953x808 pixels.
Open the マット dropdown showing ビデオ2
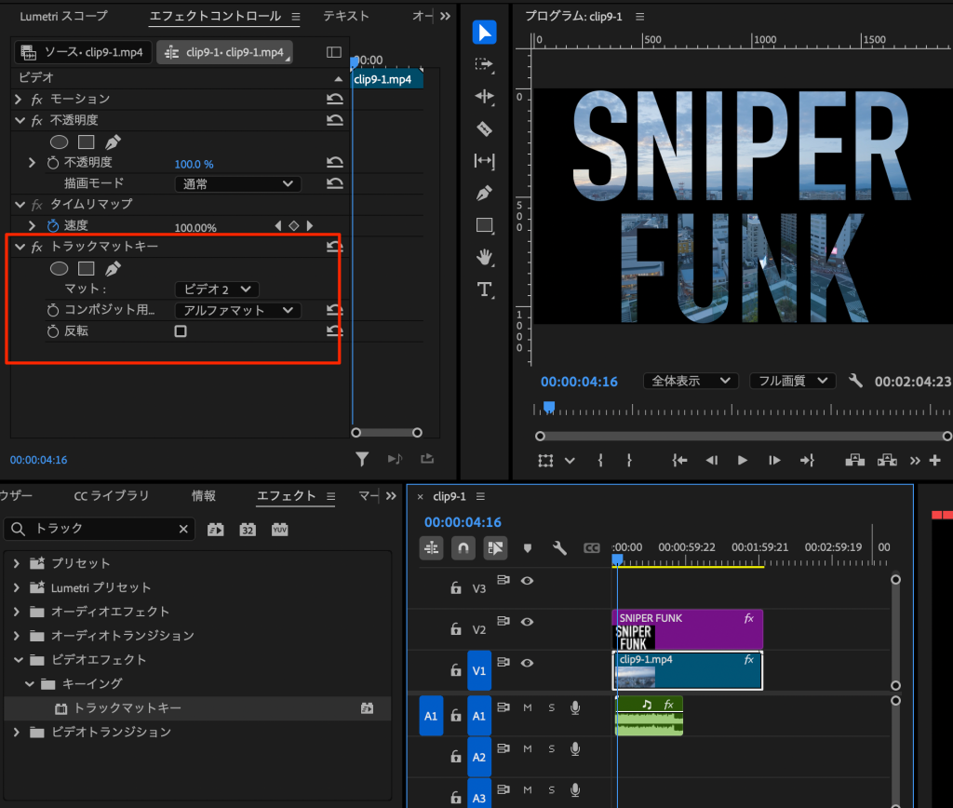[x=217, y=290]
